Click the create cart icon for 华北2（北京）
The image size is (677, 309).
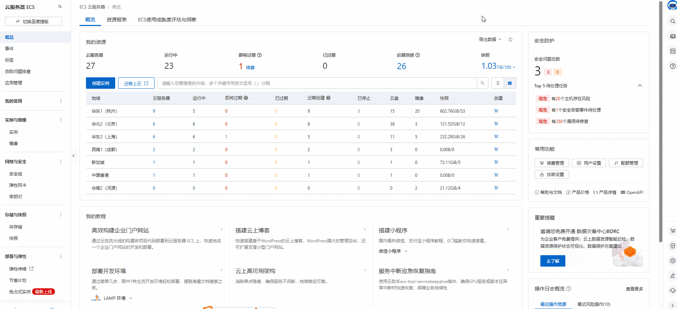tap(496, 124)
